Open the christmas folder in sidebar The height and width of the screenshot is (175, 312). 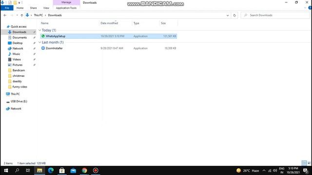click(19, 76)
